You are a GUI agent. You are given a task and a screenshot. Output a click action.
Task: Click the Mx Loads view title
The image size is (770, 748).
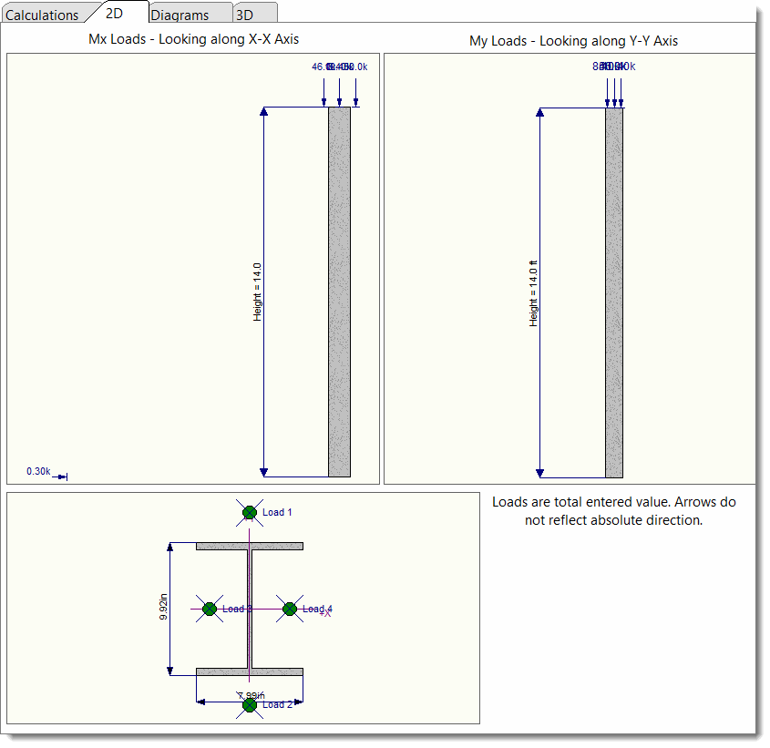pyautogui.click(x=193, y=39)
